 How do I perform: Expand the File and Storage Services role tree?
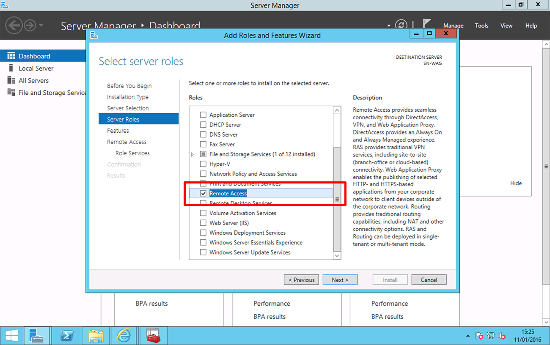(193, 154)
